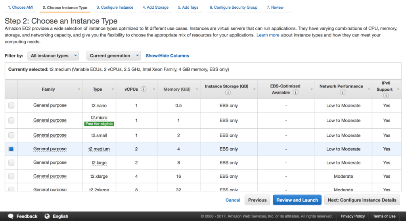Click General purpose in the t2.large row

pyautogui.click(x=50, y=162)
